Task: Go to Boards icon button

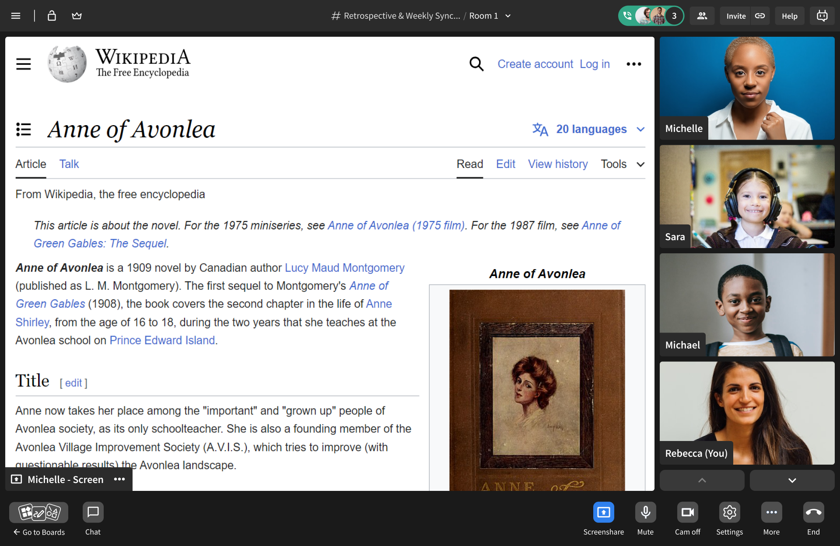Action: (39, 512)
